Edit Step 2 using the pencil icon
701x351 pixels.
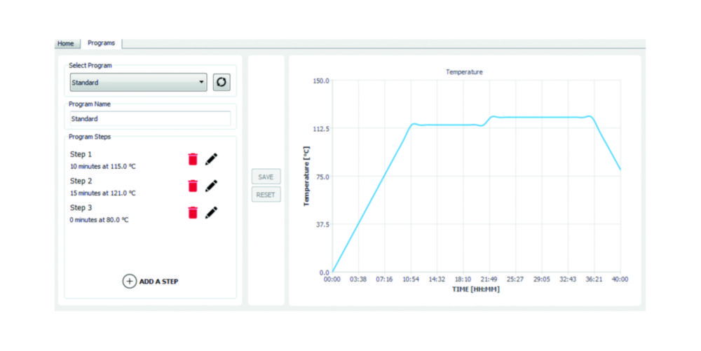[x=211, y=186]
